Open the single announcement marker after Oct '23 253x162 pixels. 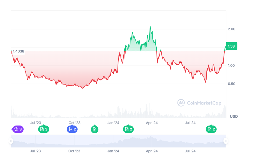tap(95, 129)
